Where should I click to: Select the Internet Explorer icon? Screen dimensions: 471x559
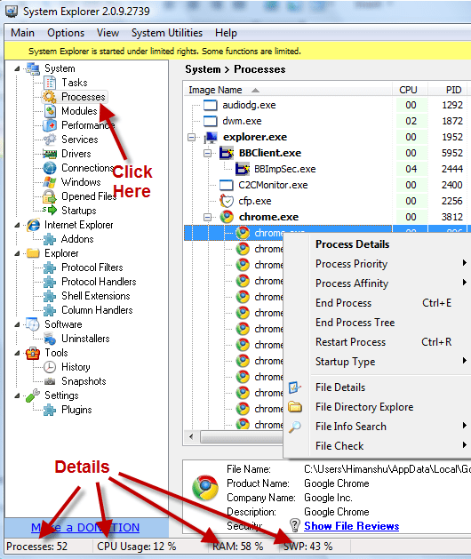click(34, 225)
